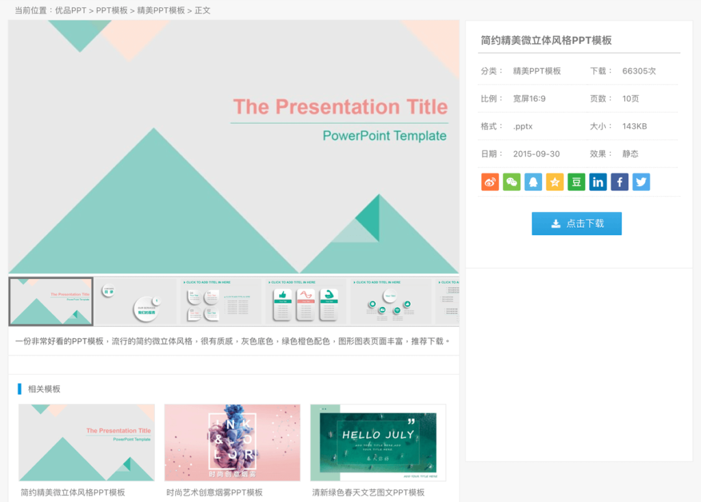Open HELLO JULY template thumbnail

tap(378, 442)
